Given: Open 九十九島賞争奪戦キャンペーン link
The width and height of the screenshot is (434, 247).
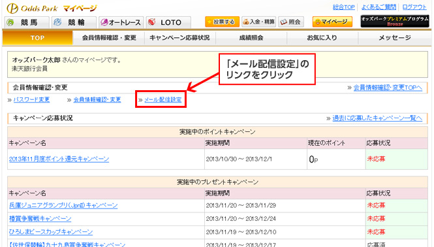Looking at the screenshot, I should 67,244.
